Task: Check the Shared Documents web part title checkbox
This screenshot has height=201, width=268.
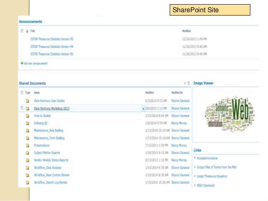Action: [189, 83]
